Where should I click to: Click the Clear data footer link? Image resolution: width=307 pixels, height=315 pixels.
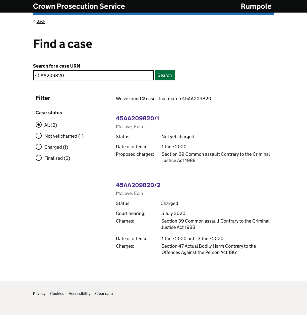[x=104, y=294]
